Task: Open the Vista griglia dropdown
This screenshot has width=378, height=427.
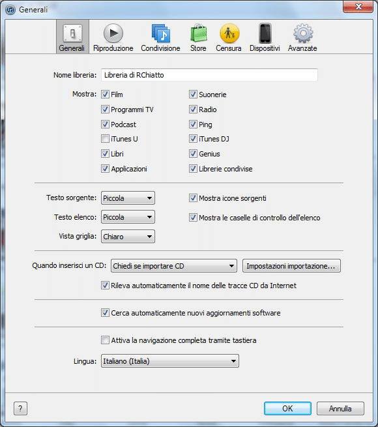Action: point(128,237)
